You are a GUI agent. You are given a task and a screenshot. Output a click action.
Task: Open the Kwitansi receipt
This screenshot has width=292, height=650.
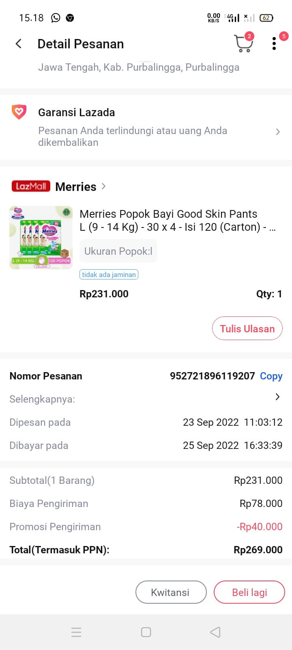click(171, 592)
